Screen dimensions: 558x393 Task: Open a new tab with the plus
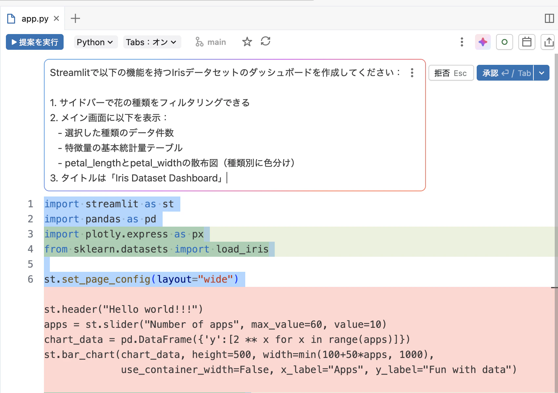click(75, 18)
